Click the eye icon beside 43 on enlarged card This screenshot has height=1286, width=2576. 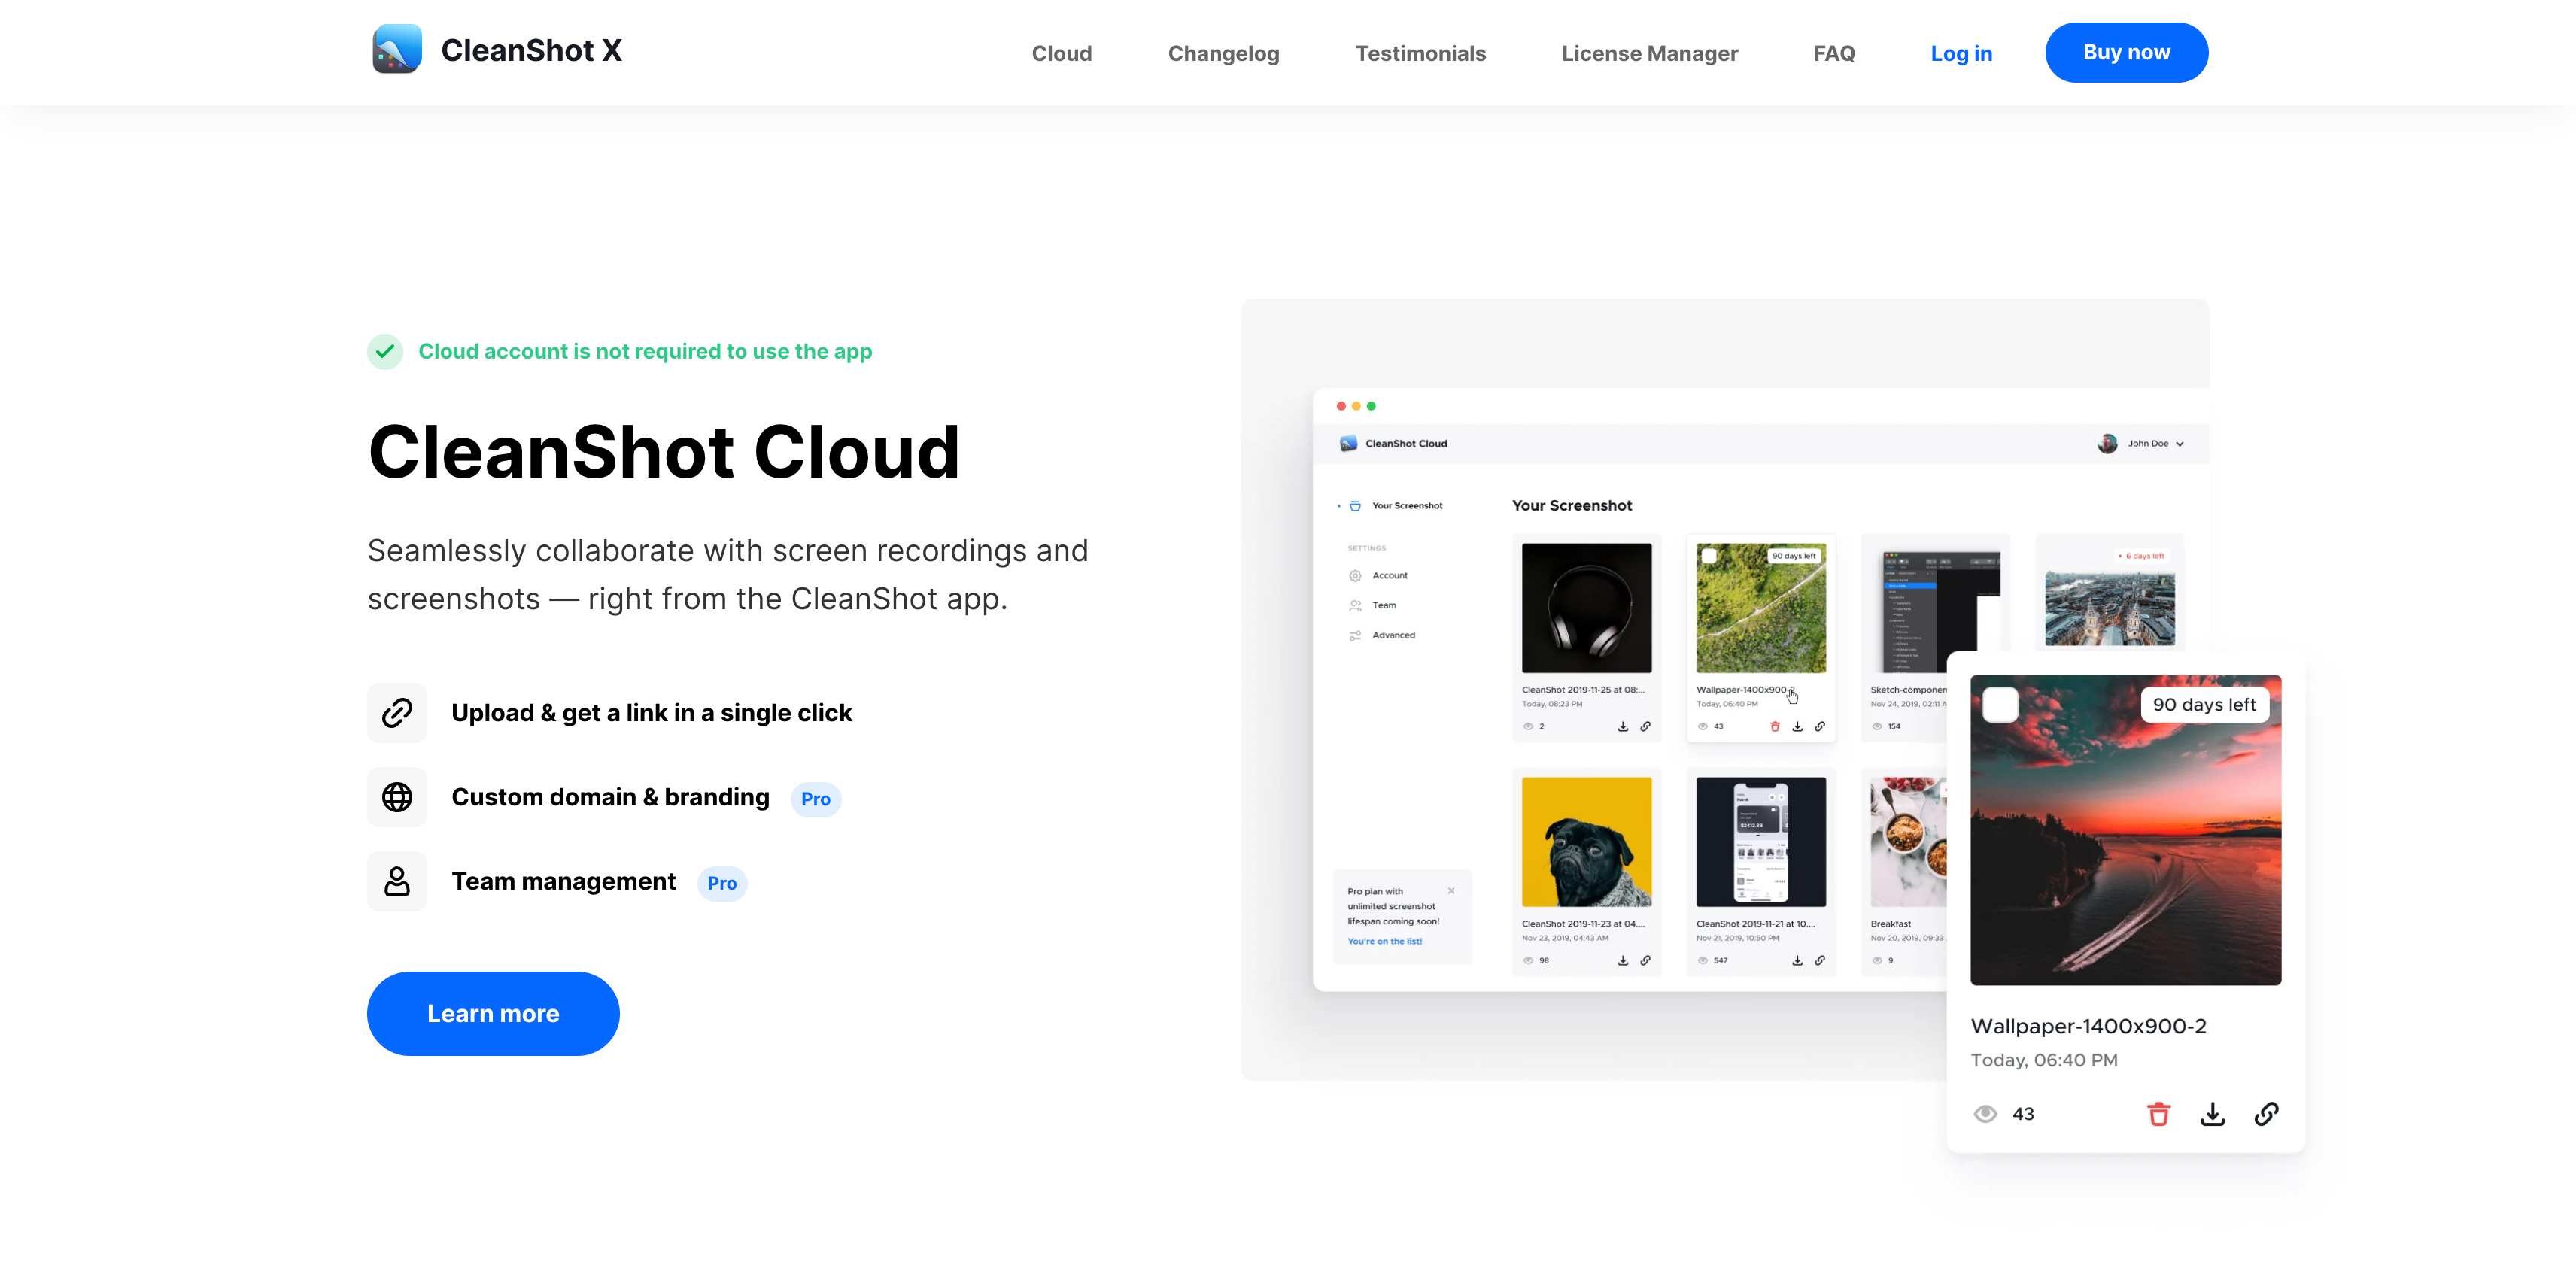tap(1985, 1114)
